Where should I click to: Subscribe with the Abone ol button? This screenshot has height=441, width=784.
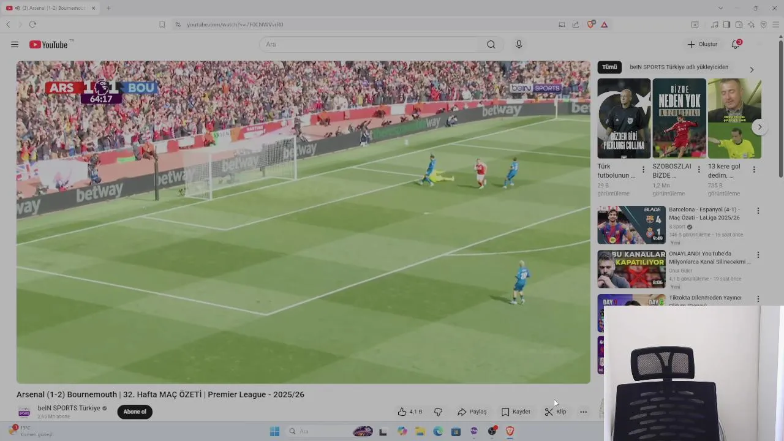[135, 412]
